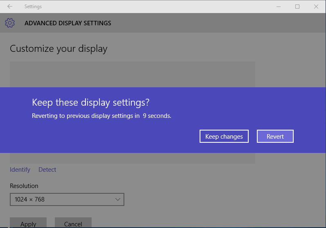
Task: Click the 'Resolution' label
Action: pos(24,186)
